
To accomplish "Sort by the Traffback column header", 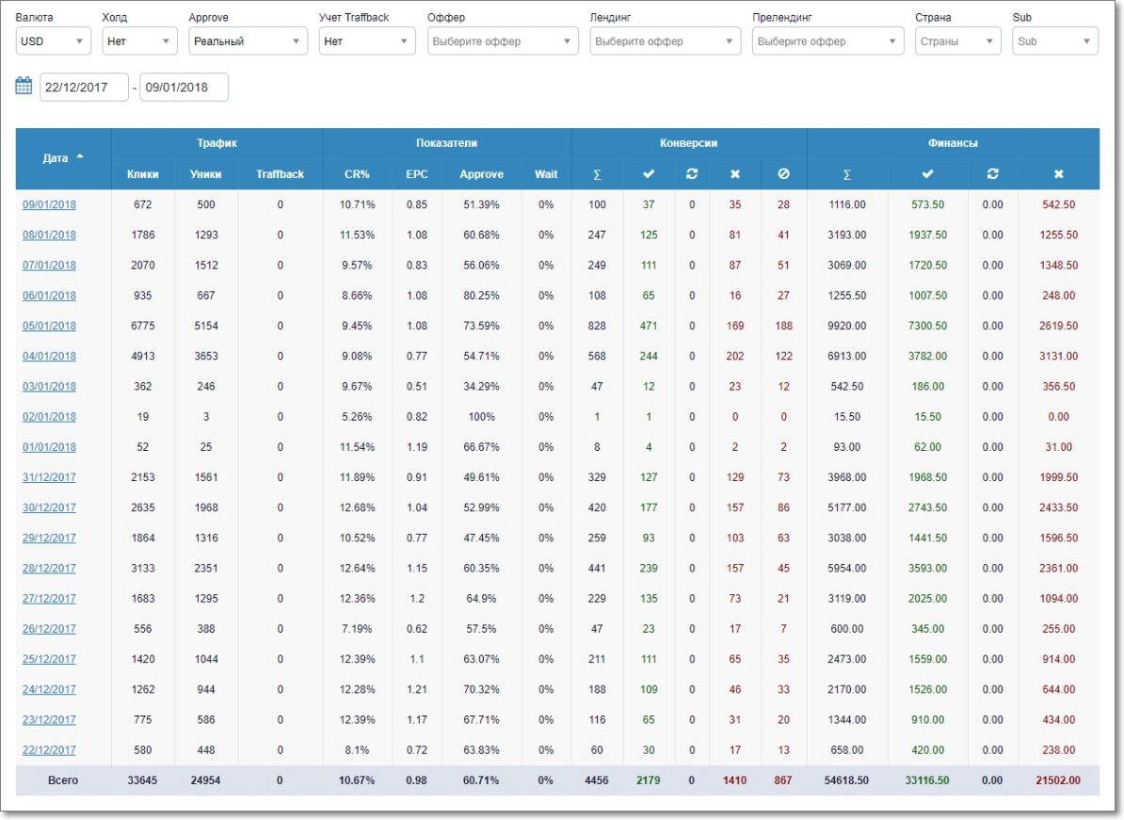I will click(281, 174).
